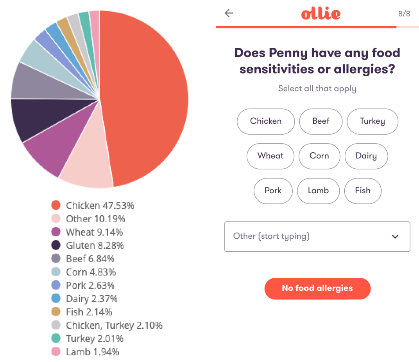The height and width of the screenshot is (362, 419).
Task: Choose the Turkey sensitivity chip
Action: (x=372, y=121)
